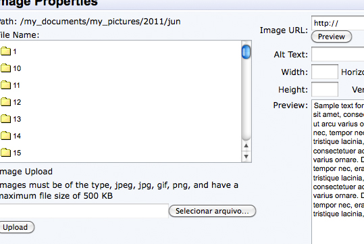Open the folder icon for 13

coord(5,119)
